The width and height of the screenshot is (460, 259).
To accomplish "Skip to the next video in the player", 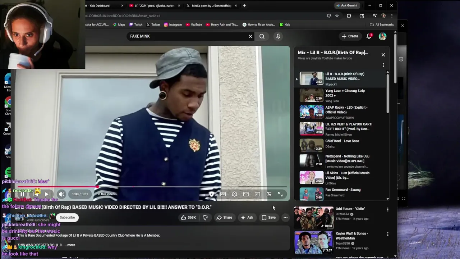I will coord(47,194).
